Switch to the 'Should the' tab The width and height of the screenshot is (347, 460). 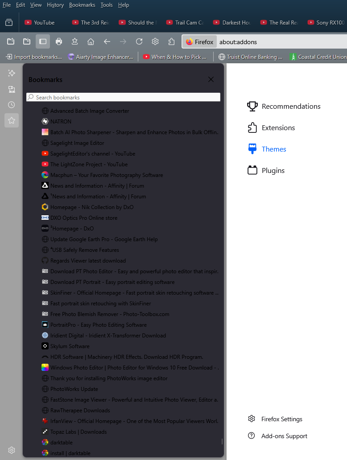(x=138, y=23)
